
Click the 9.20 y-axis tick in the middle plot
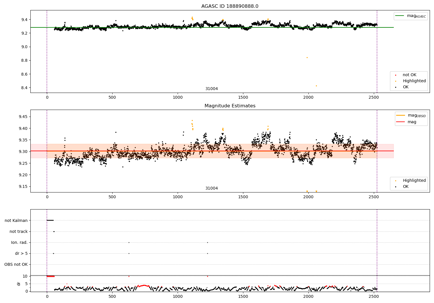click(23, 175)
